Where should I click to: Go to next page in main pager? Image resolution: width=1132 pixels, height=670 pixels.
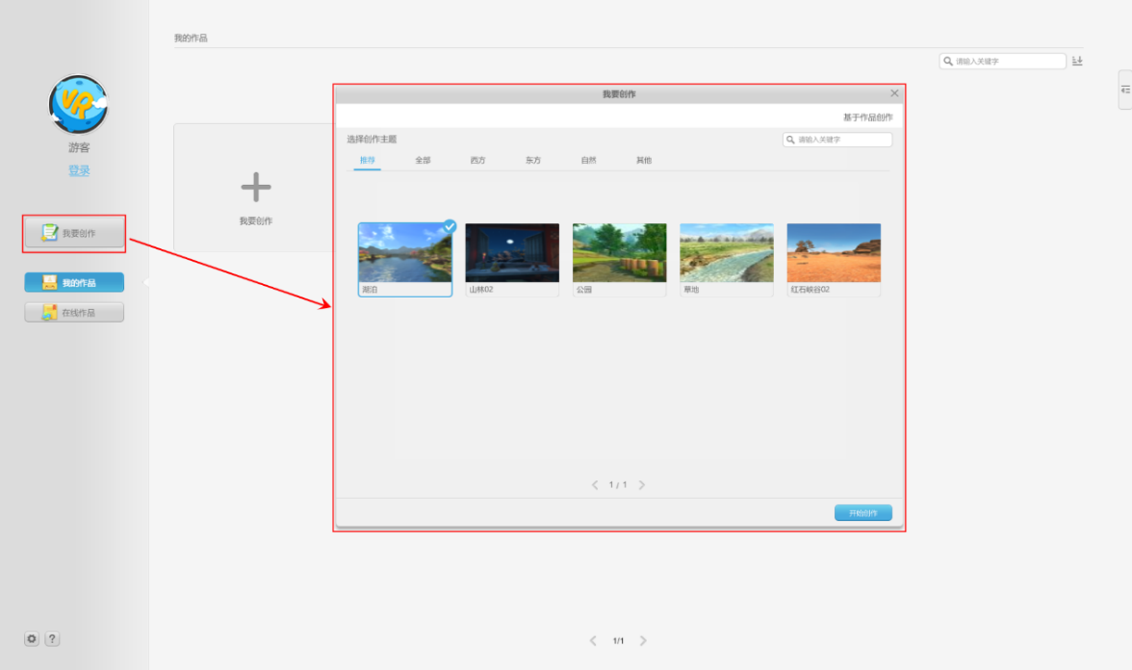coord(643,641)
